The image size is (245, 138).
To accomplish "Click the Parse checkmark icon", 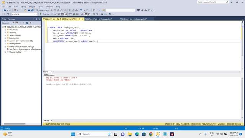I will coord(55,14).
